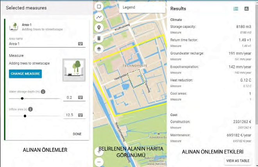Click the Inflow area slider handle

pyautogui.click(x=25, y=116)
